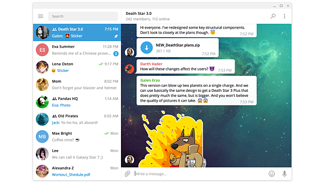Open the three-dot chat options menu
Screen dimensions: 325x183
tap(284, 16)
